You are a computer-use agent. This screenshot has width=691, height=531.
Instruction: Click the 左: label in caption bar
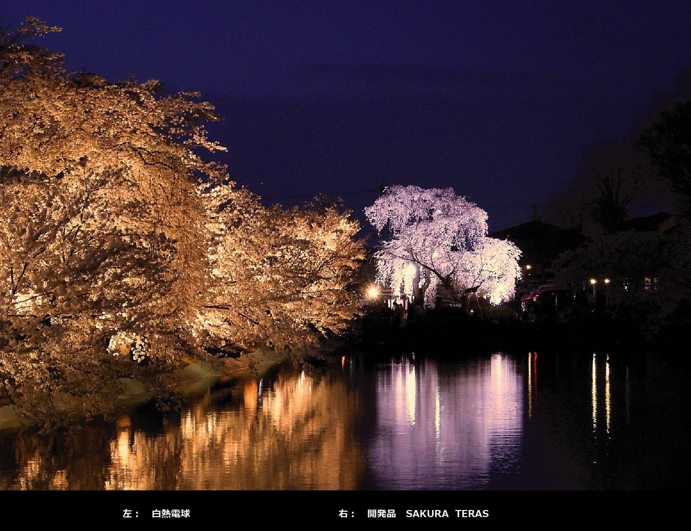coord(131,514)
